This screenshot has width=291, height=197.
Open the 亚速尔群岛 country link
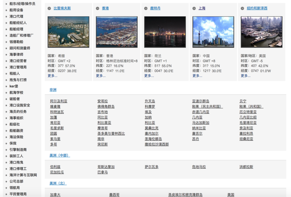click(201, 101)
